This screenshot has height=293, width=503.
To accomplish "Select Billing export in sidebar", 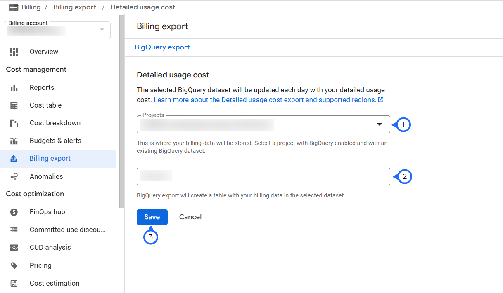I will (x=58, y=158).
